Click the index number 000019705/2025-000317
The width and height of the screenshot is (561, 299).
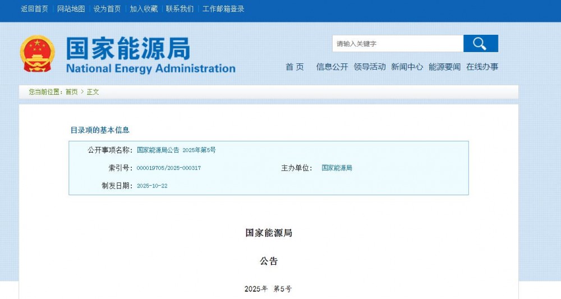pos(169,168)
